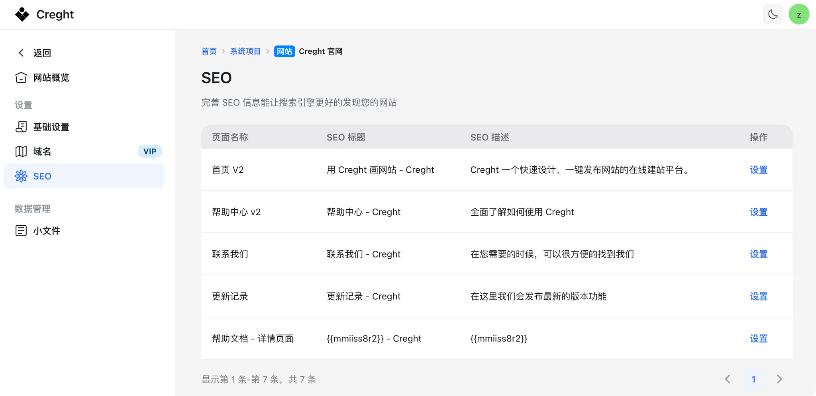Toggle dark mode with the moon icon
816x396 pixels.
pos(773,14)
